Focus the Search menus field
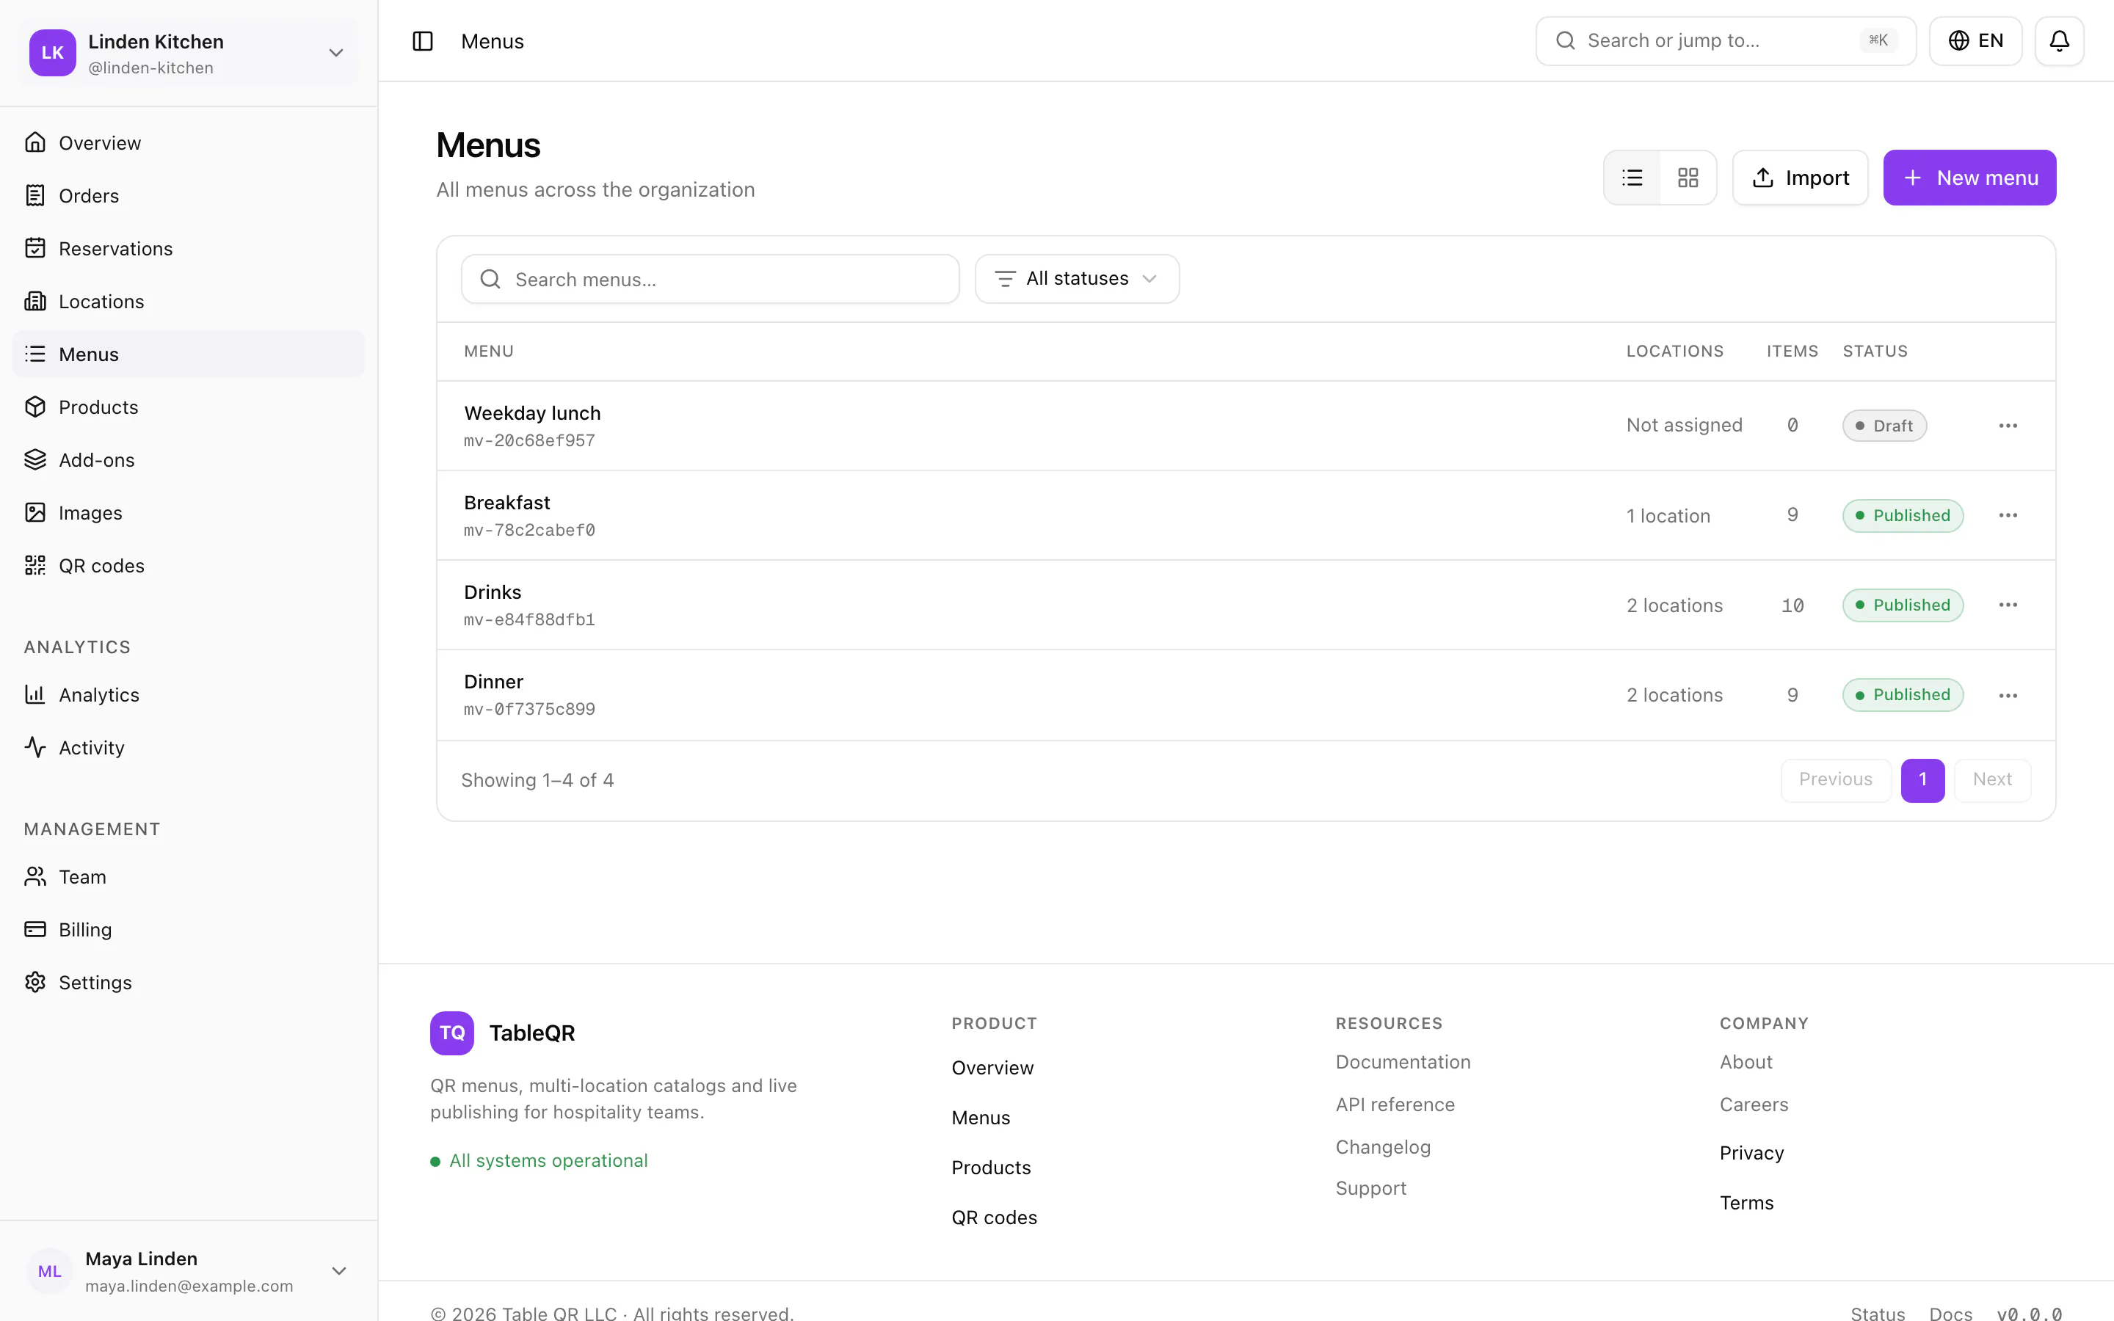 point(711,279)
